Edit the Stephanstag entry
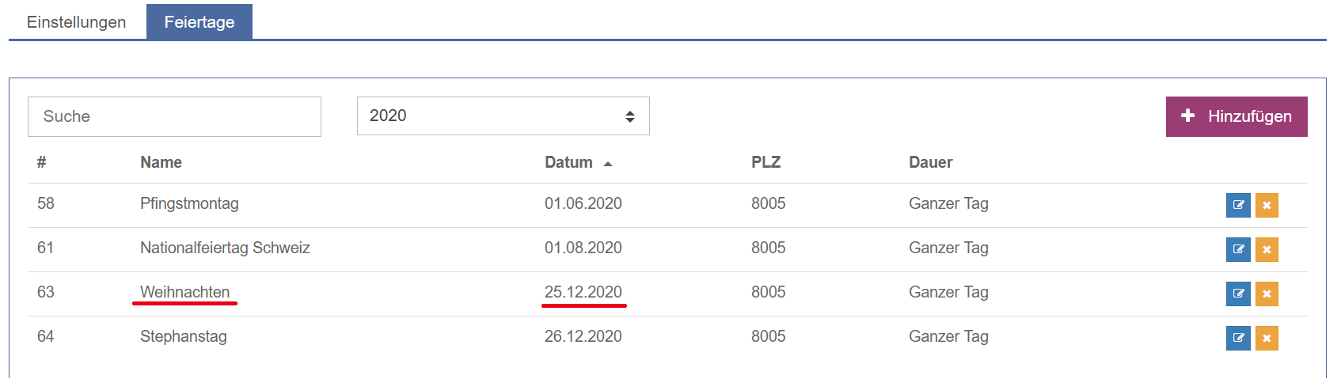The width and height of the screenshot is (1341, 379). pos(1238,338)
